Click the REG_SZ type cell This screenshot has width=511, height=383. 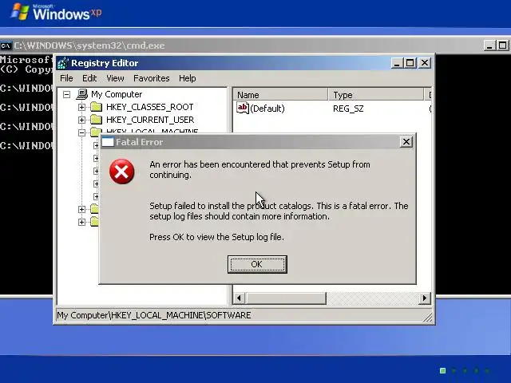click(348, 109)
